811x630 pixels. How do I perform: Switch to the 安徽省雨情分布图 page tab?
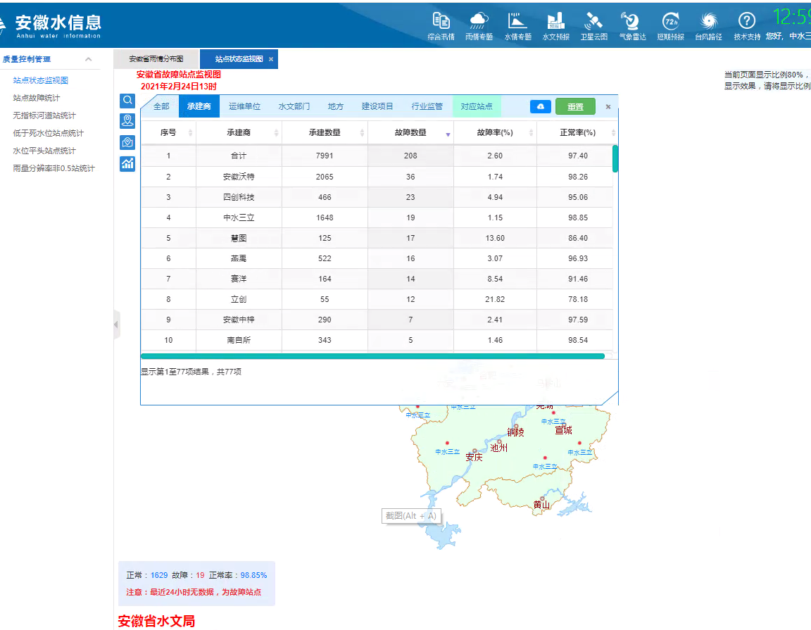tap(156, 59)
